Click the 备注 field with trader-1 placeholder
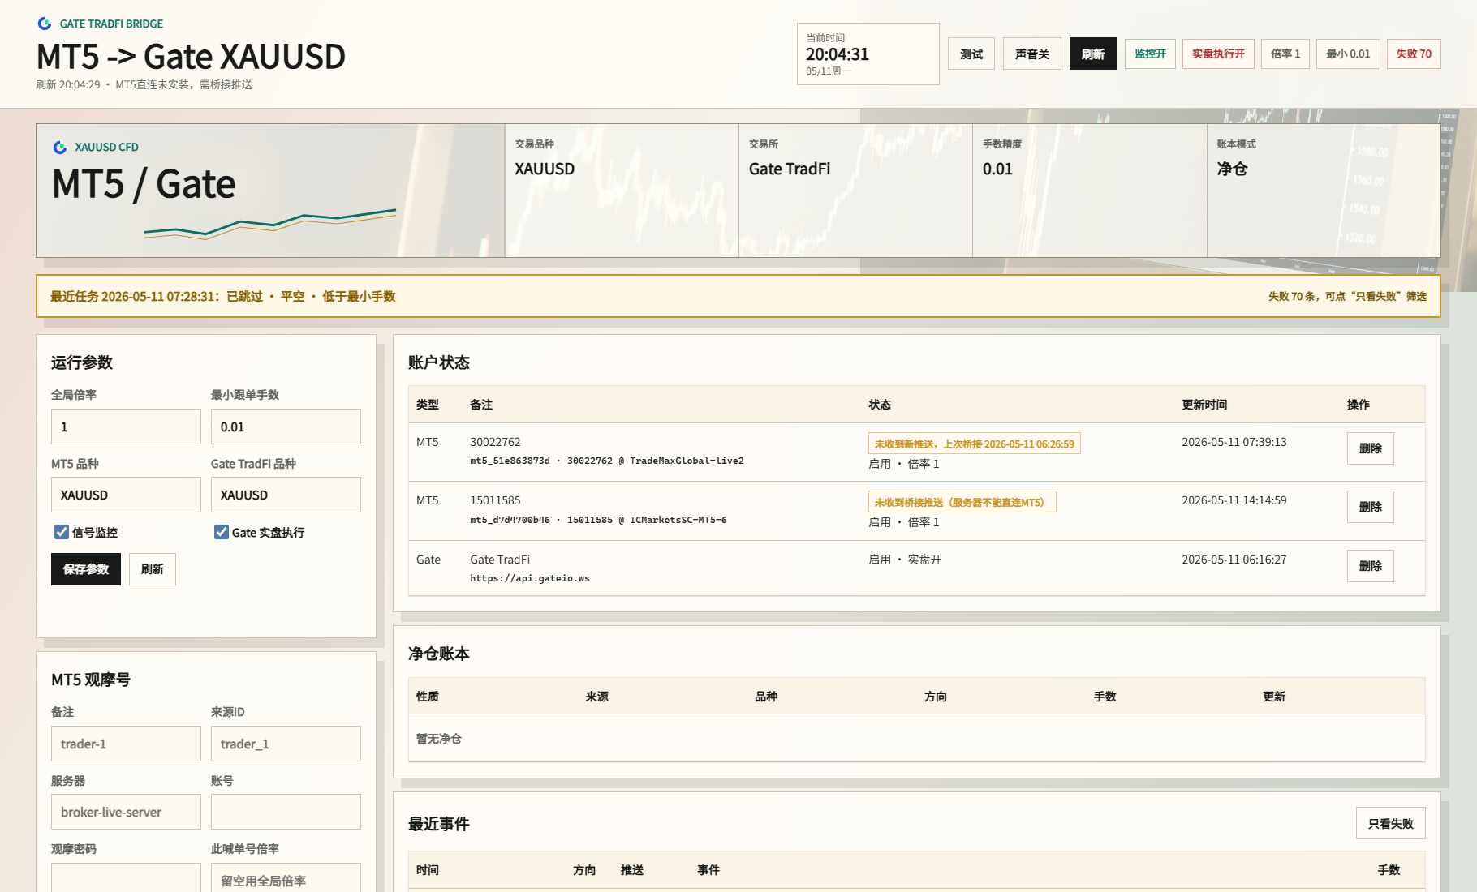The image size is (1477, 892). (x=126, y=744)
